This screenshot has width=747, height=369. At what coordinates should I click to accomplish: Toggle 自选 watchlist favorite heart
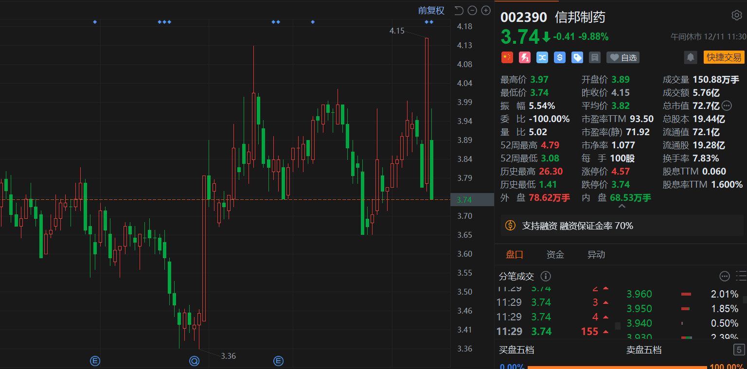(x=623, y=57)
